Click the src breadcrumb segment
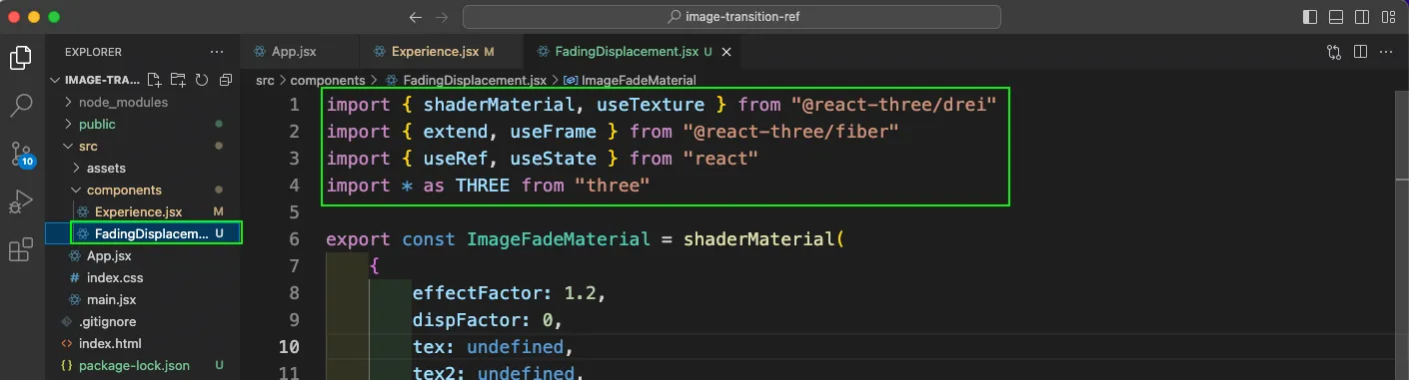This screenshot has height=380, width=1409. (264, 80)
